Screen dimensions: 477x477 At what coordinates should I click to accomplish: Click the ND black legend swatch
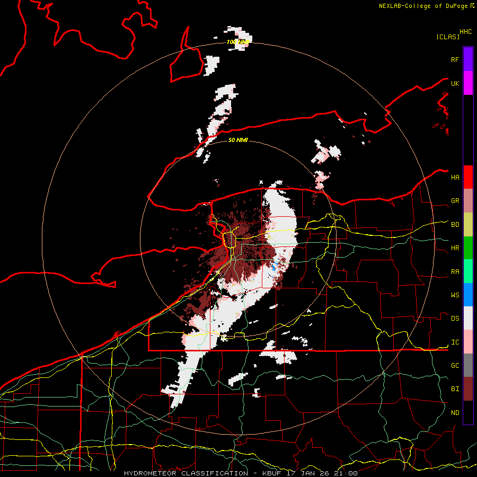click(468, 412)
